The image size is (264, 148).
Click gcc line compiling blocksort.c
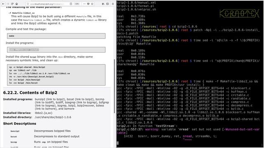point(184,88)
